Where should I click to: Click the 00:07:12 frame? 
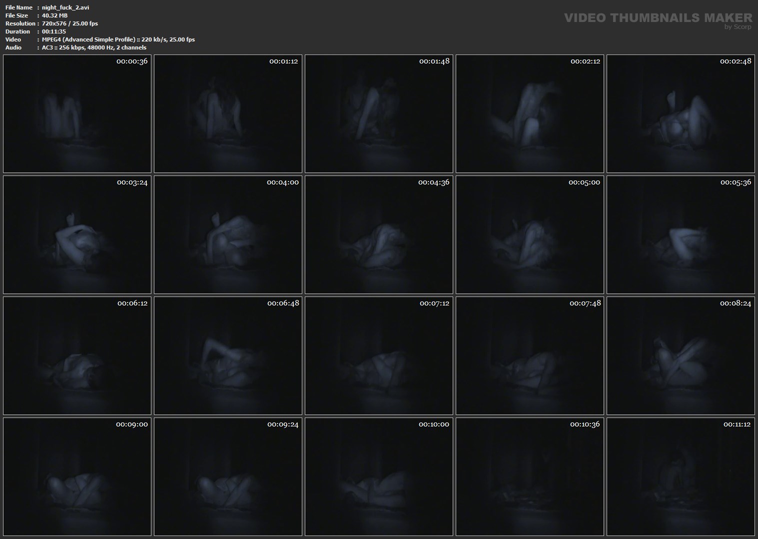(379, 356)
